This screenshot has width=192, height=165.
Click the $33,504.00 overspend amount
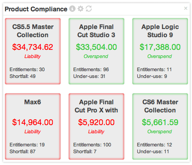point(96,47)
